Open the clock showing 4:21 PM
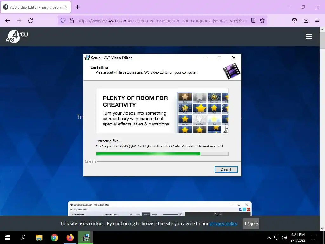Viewport: 325px width, 244px height. [298, 238]
